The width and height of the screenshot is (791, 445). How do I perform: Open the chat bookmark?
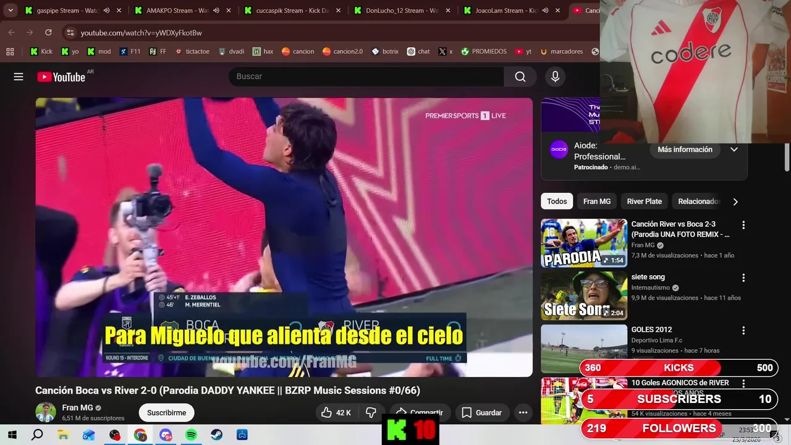418,51
